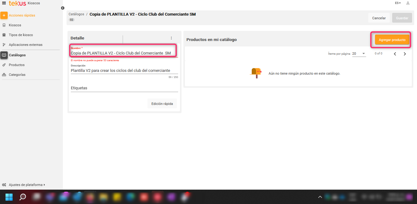Collapse the sidebar with the arrow icon

pyautogui.click(x=63, y=8)
